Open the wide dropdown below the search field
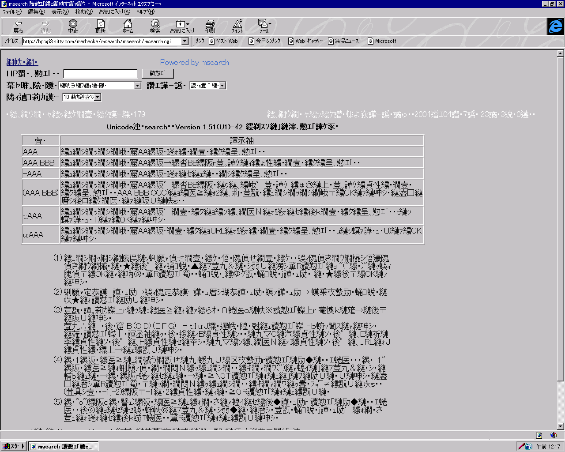The image size is (565, 452). [137, 86]
